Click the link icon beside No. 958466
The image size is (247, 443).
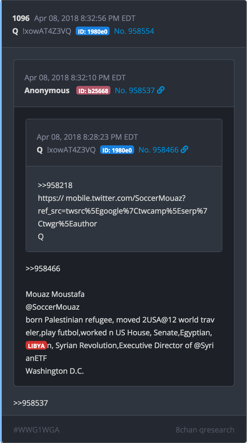click(184, 150)
